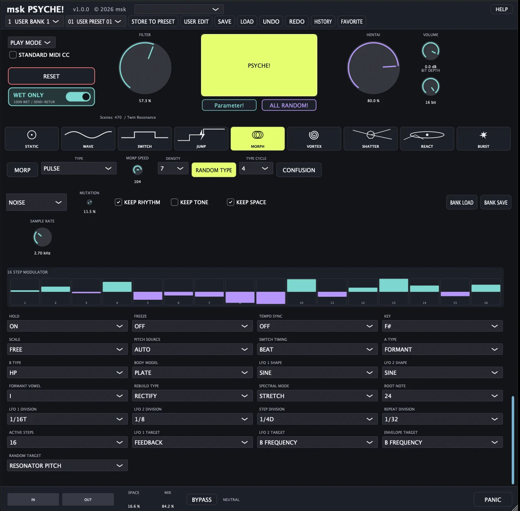
Task: Click the BIT DEPTH knob
Action: point(431,86)
